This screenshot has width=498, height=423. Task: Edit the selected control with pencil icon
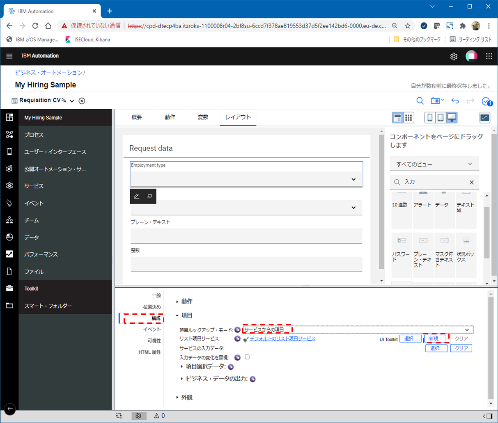(x=137, y=196)
